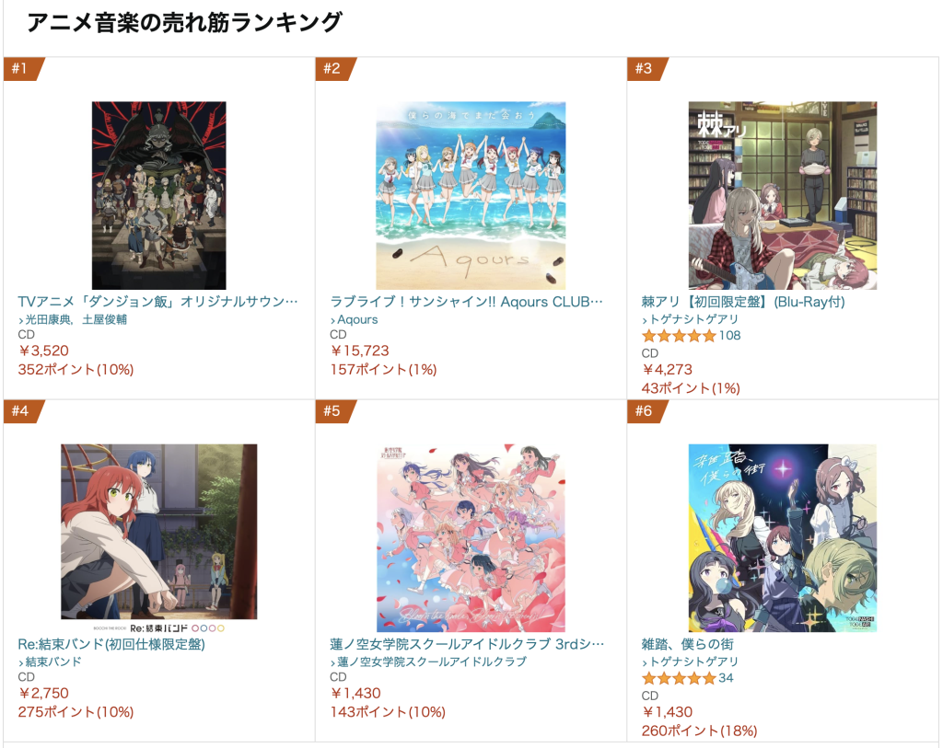
Task: Open the Re:結束バンド(初回仕様限定盤) title link
Action: click(111, 644)
